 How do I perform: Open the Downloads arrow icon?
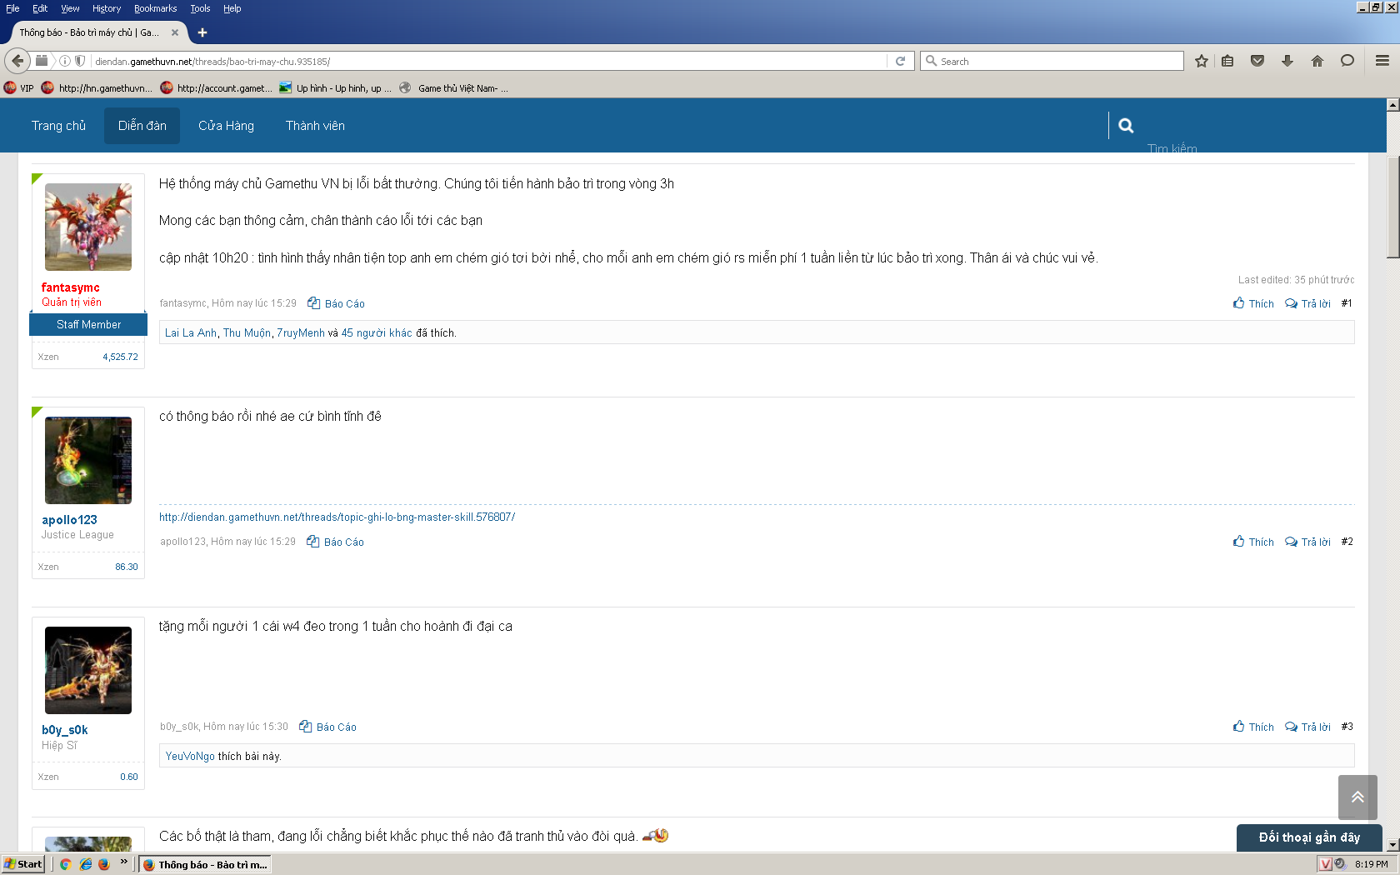[1287, 61]
